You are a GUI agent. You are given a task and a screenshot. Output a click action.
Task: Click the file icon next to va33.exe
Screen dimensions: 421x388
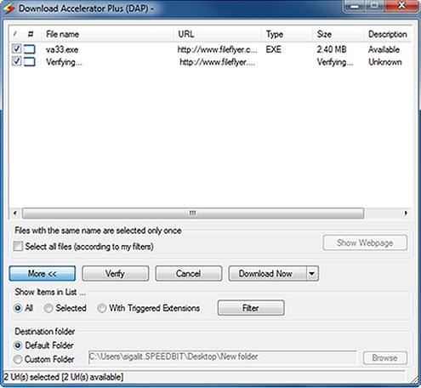30,49
